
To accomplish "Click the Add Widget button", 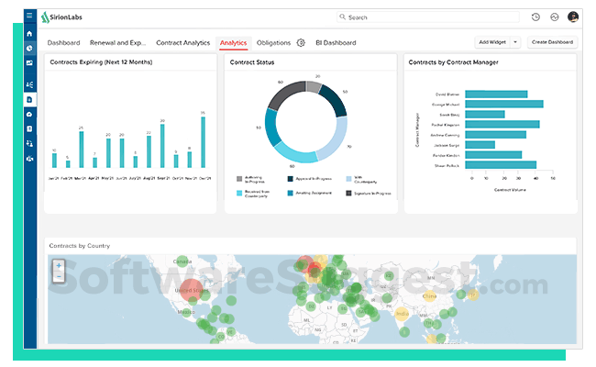I will (492, 42).
